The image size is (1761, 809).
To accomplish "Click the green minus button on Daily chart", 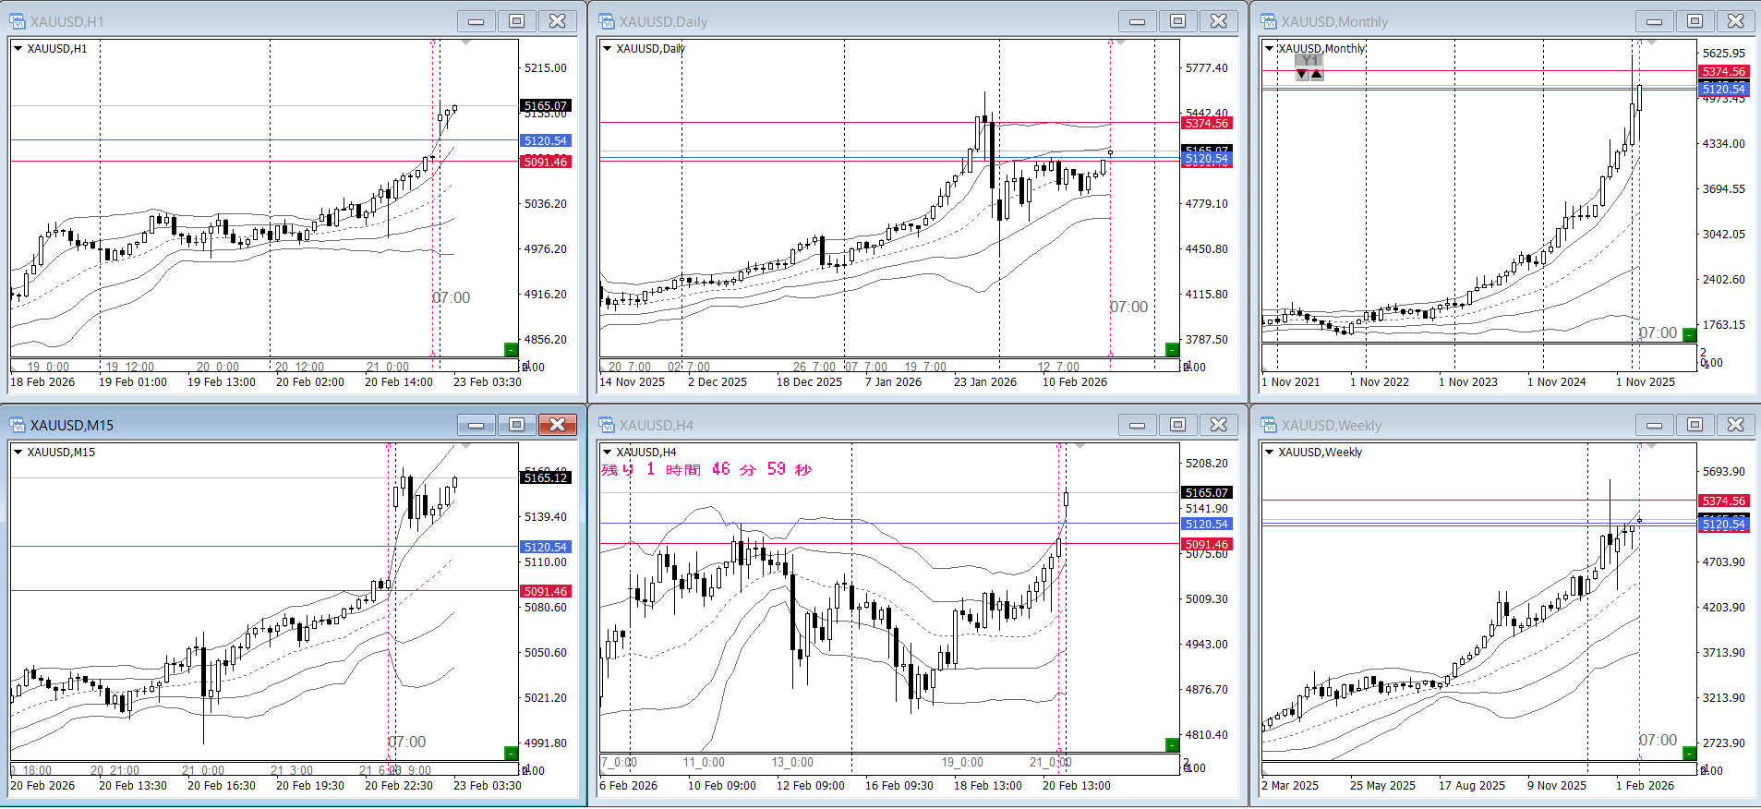I will 1172,349.
